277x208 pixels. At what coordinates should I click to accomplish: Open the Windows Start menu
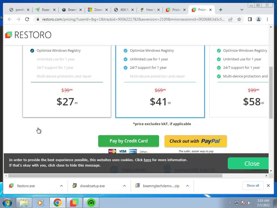click(x=7, y=203)
